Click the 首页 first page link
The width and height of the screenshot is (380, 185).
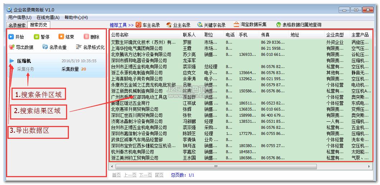click(116, 175)
